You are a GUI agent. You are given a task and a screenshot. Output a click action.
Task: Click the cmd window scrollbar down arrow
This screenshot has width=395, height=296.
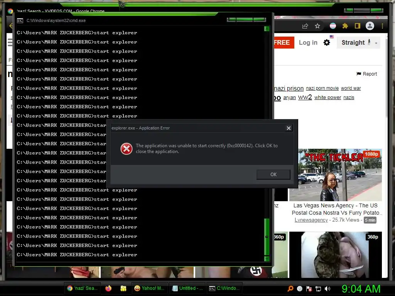[x=267, y=259]
